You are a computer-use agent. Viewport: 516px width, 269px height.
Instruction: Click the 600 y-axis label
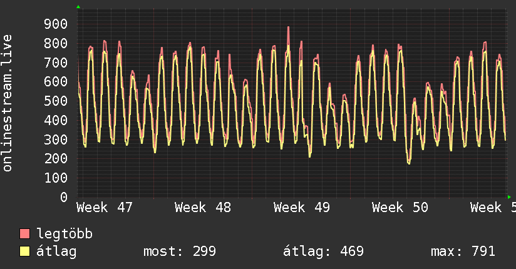[56, 82]
